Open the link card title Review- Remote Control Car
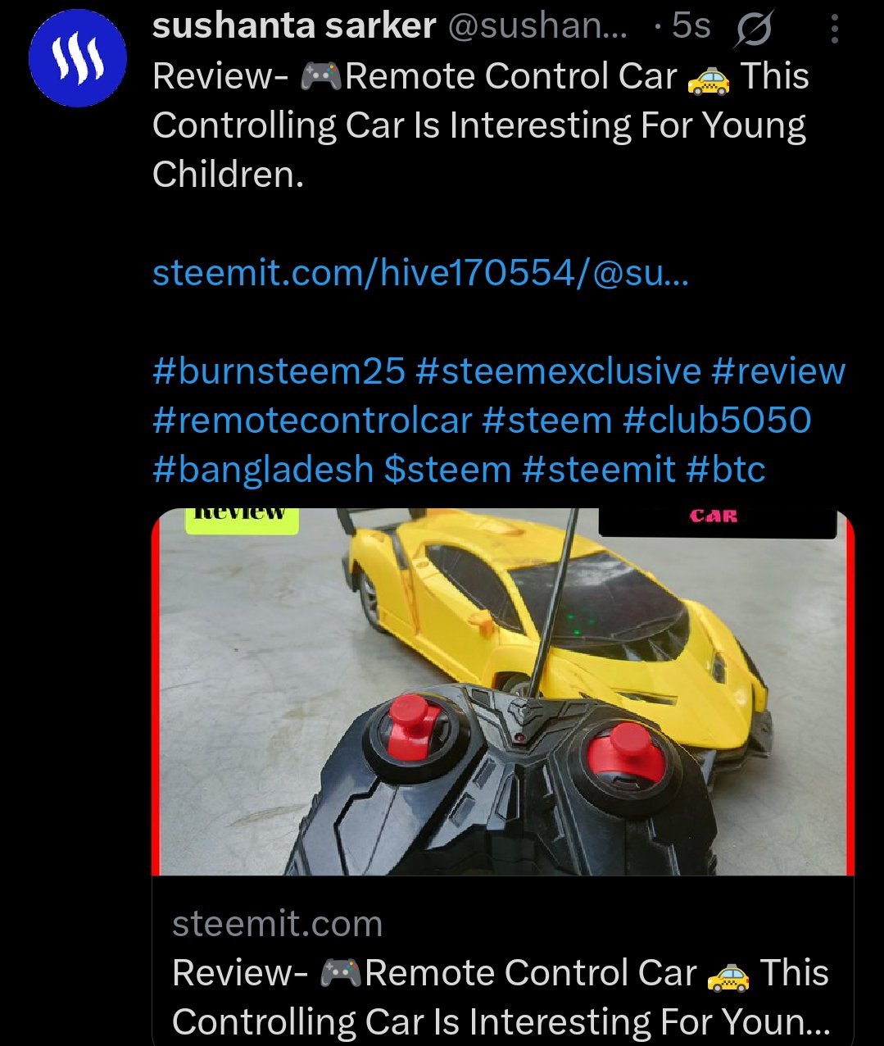 (x=501, y=998)
